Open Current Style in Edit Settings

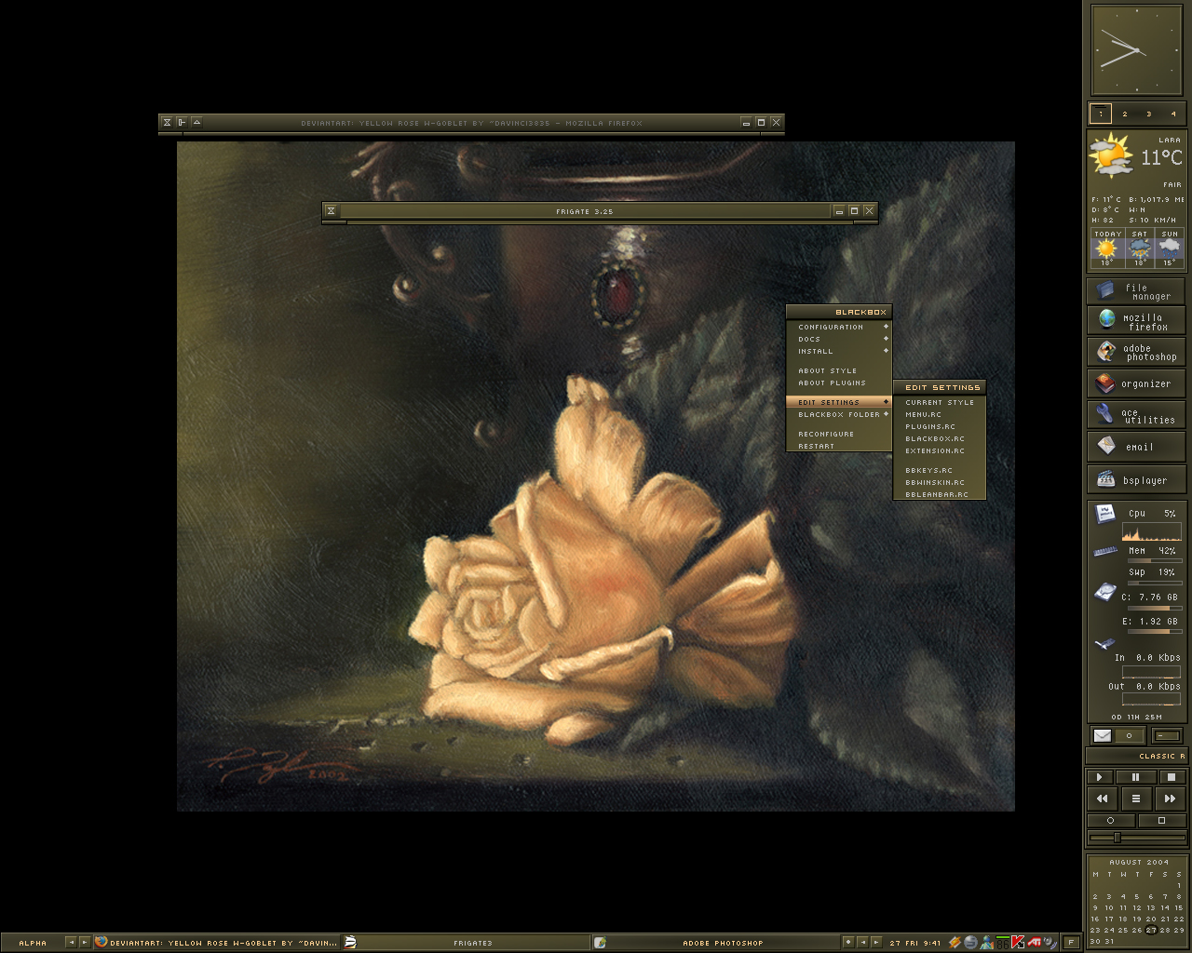pyautogui.click(x=940, y=402)
